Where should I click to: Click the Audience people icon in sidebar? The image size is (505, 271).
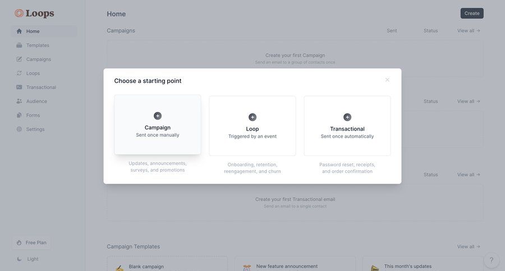pyautogui.click(x=19, y=101)
